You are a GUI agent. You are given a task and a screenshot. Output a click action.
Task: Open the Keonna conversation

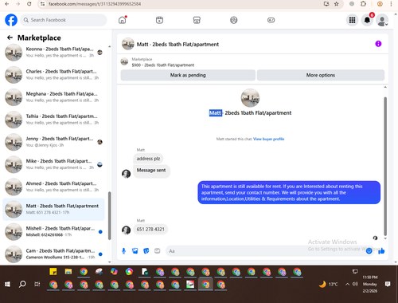54,53
